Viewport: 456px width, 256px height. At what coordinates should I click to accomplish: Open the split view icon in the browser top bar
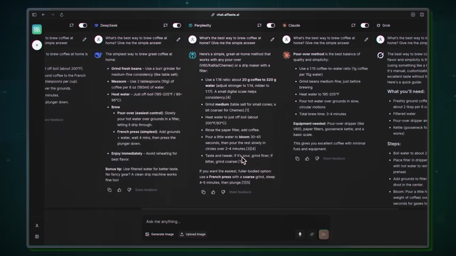(422, 14)
